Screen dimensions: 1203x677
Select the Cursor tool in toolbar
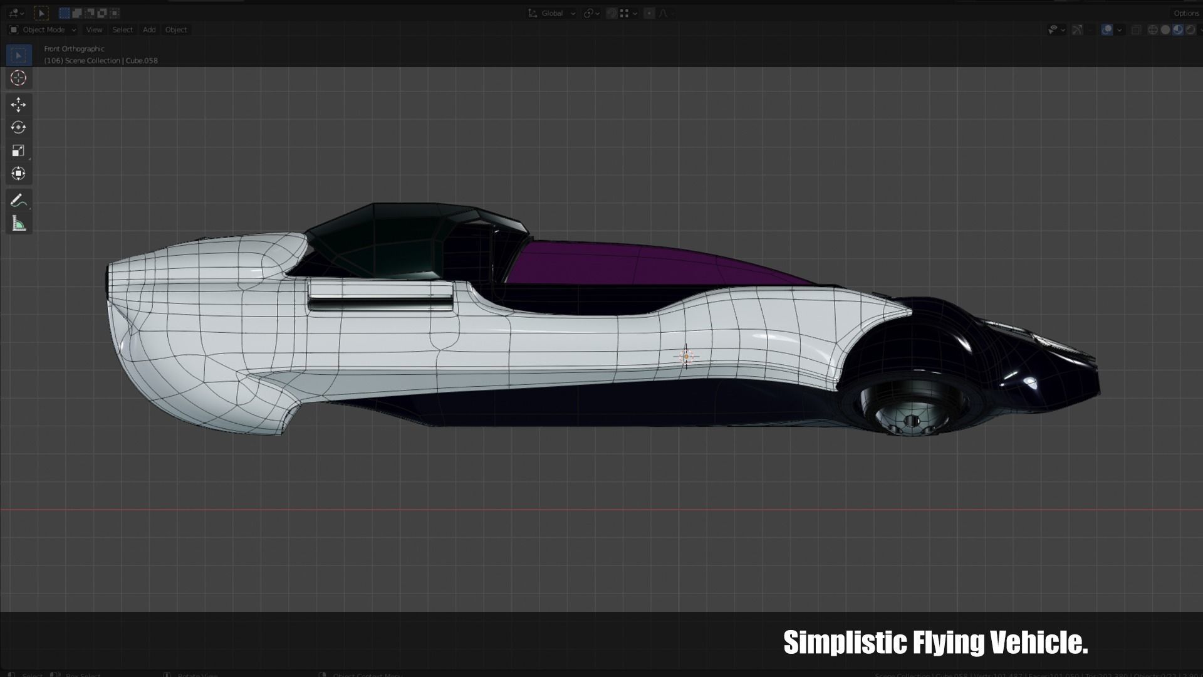[x=18, y=78]
